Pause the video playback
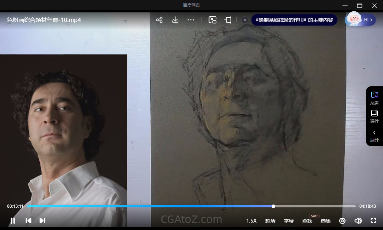The height and width of the screenshot is (230, 383). [13, 220]
